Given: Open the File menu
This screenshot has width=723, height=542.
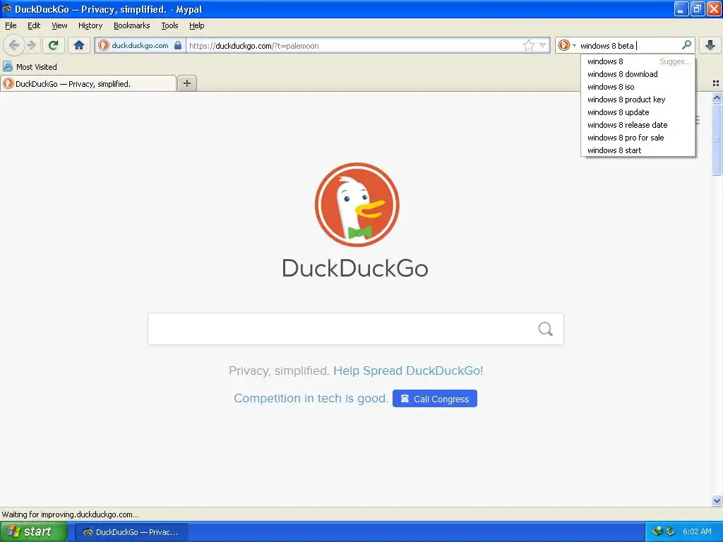Looking at the screenshot, I should pyautogui.click(x=11, y=25).
